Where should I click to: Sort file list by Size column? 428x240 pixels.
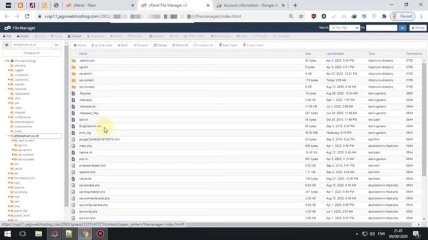pyautogui.click(x=308, y=54)
